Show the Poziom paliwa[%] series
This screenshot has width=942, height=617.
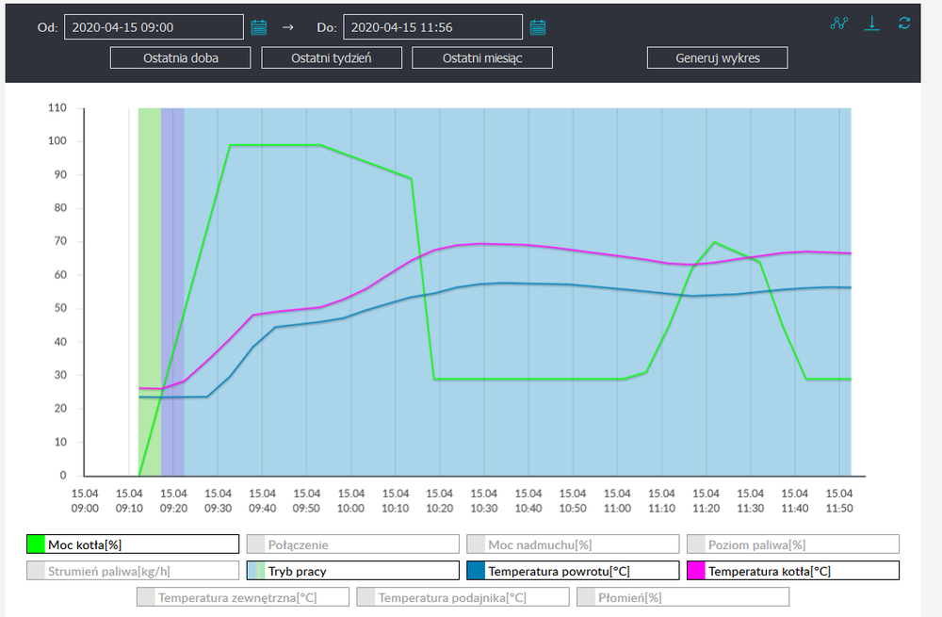pos(792,544)
